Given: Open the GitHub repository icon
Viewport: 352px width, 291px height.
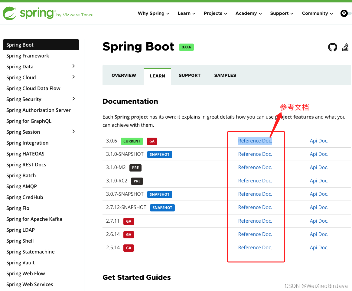Looking at the screenshot, I should pyautogui.click(x=332, y=47).
